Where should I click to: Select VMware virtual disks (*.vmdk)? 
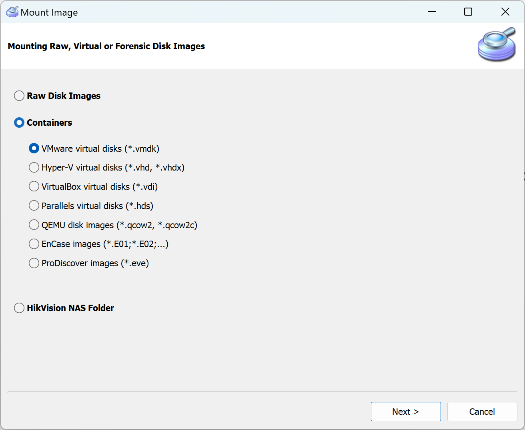pyautogui.click(x=34, y=148)
